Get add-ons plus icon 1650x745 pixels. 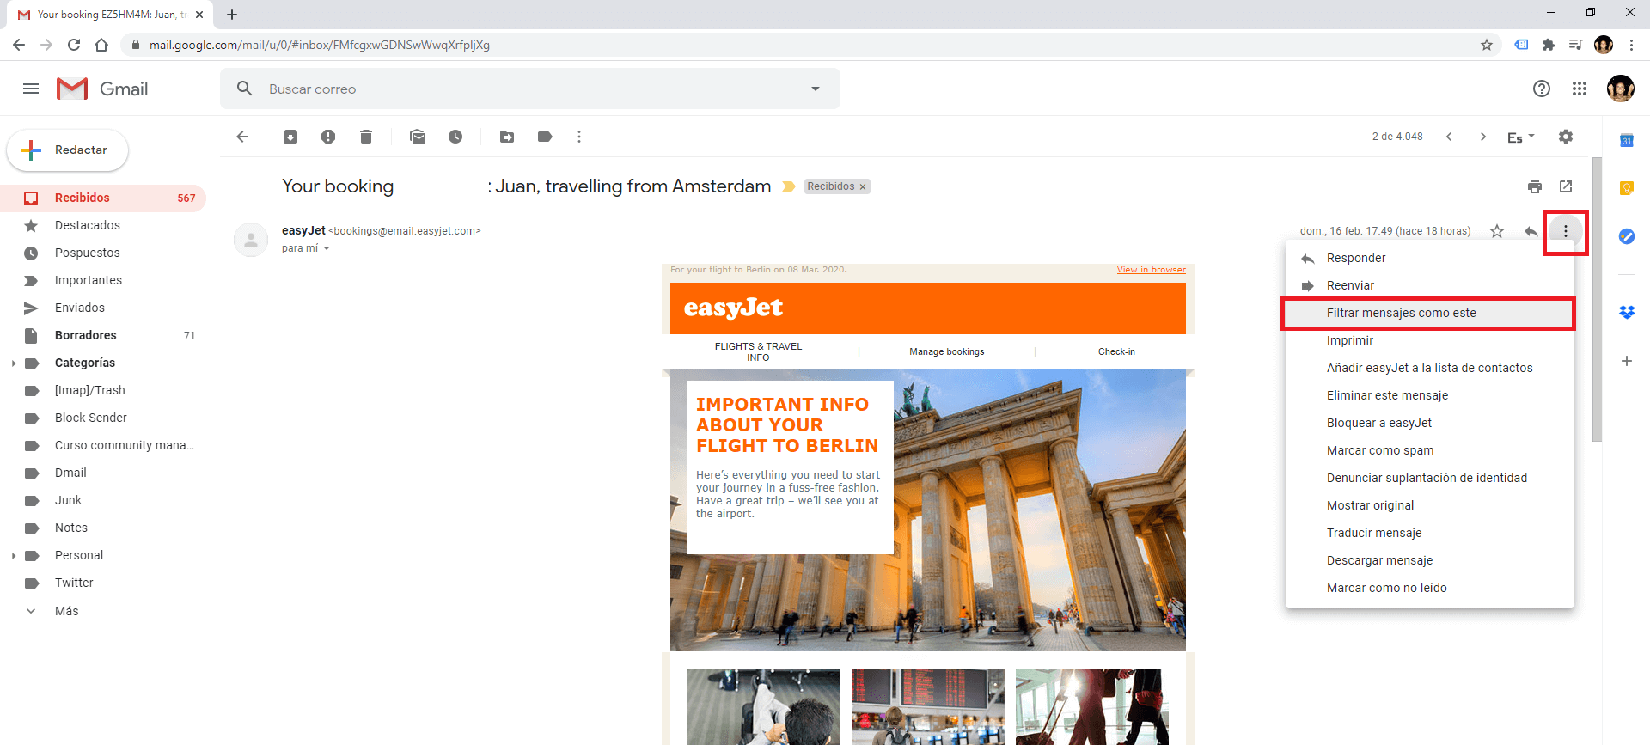tap(1627, 361)
